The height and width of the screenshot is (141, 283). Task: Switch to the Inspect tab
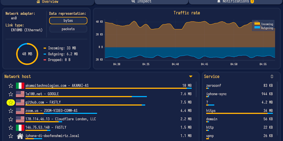point(141,2)
